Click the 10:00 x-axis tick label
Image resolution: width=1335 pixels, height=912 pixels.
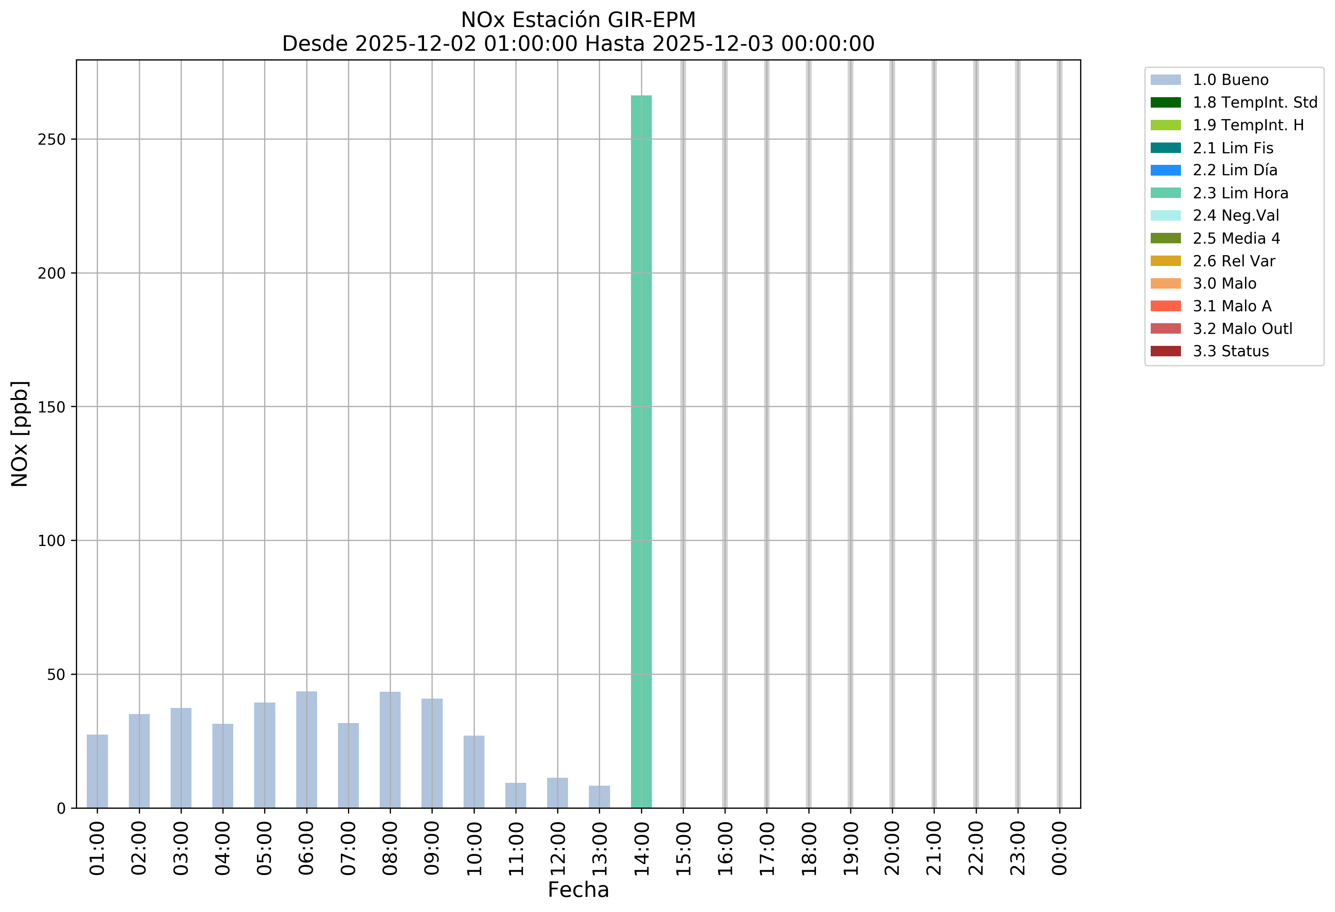pos(474,848)
